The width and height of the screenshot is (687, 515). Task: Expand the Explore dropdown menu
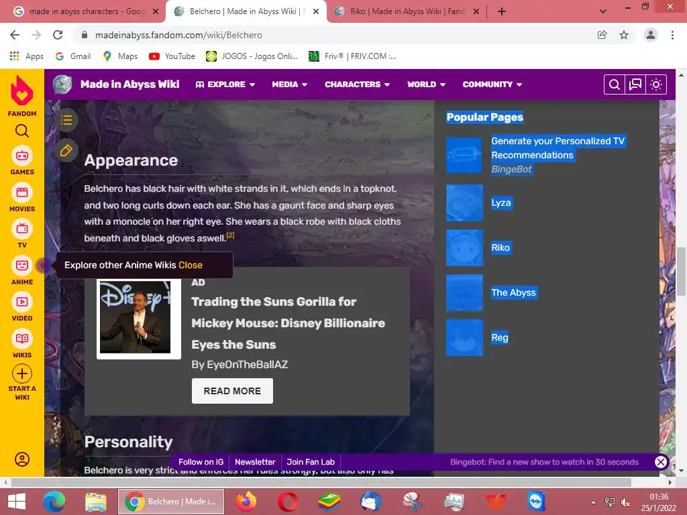225,84
